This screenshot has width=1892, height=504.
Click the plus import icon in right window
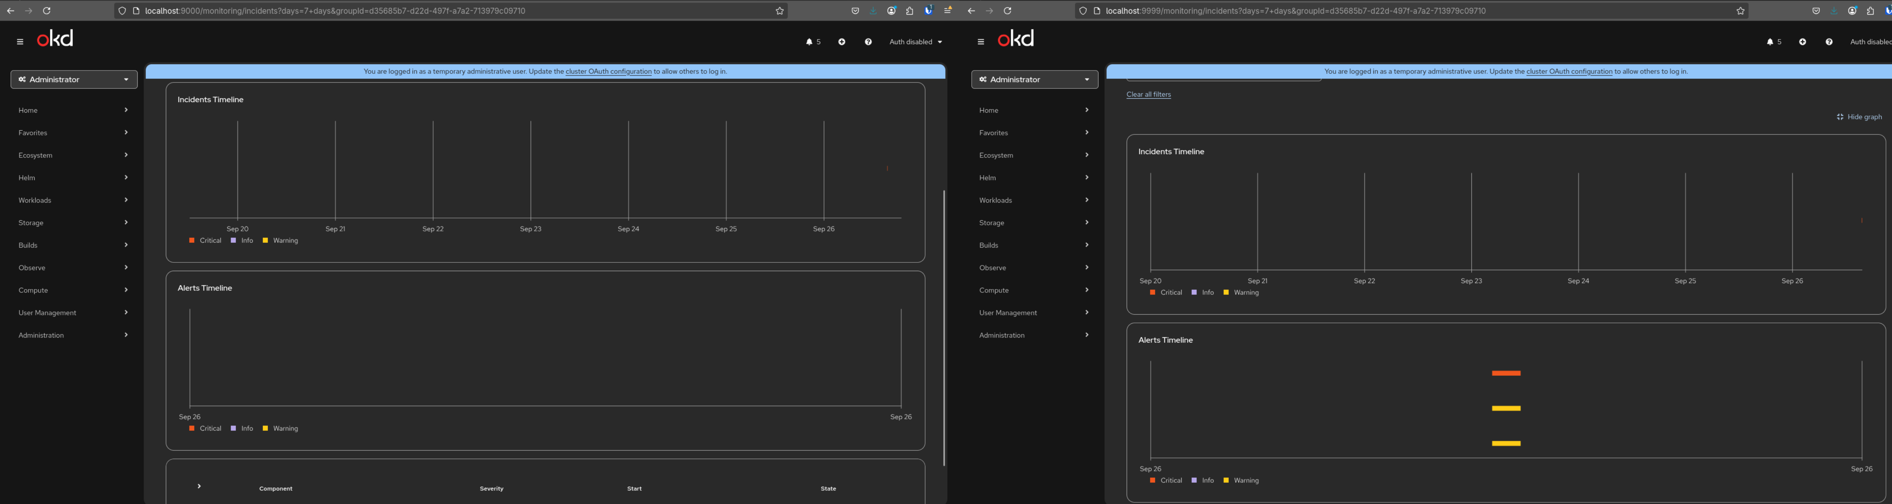pyautogui.click(x=1802, y=42)
